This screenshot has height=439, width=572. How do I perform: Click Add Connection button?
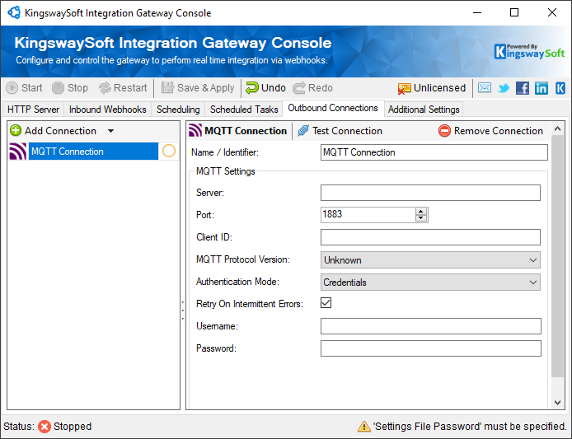(54, 130)
